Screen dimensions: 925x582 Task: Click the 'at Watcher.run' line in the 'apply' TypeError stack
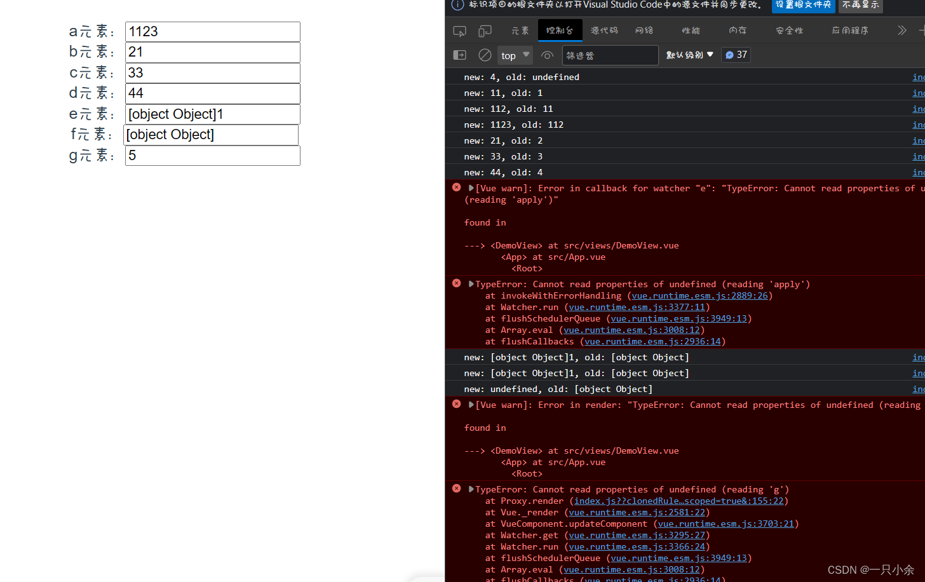597,307
